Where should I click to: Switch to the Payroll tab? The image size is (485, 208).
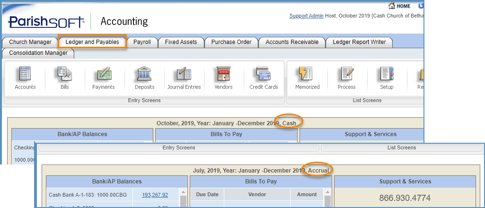[x=142, y=42]
